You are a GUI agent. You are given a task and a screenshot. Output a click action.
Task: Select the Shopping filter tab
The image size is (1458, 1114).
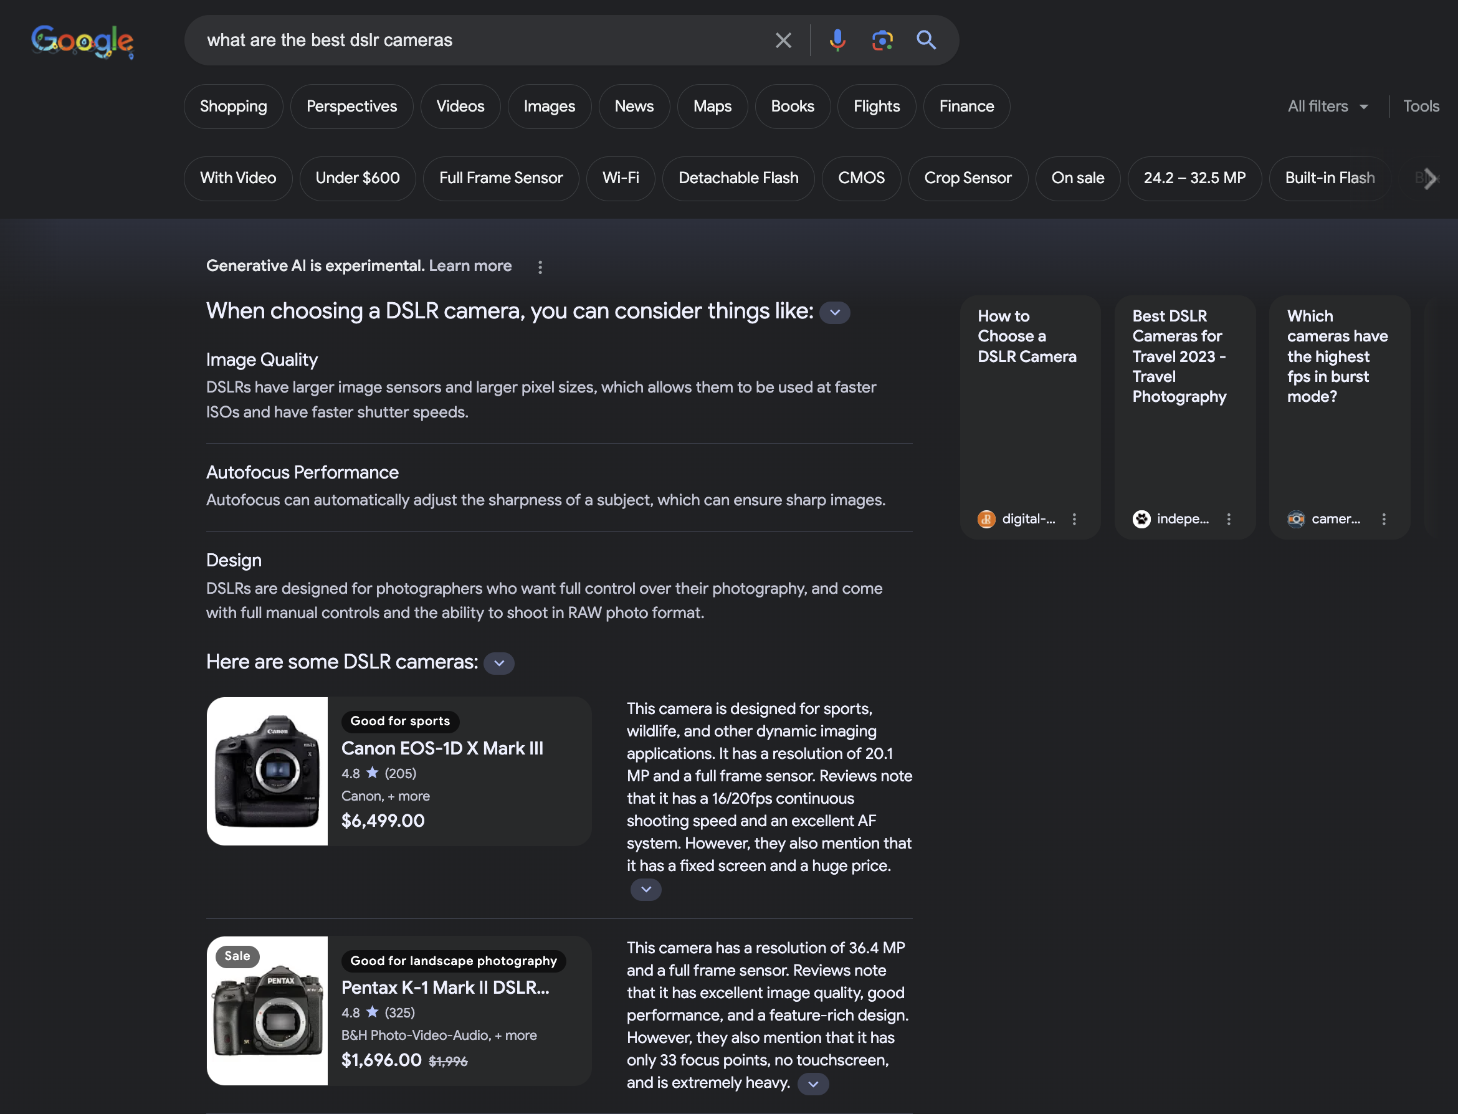[x=233, y=107]
